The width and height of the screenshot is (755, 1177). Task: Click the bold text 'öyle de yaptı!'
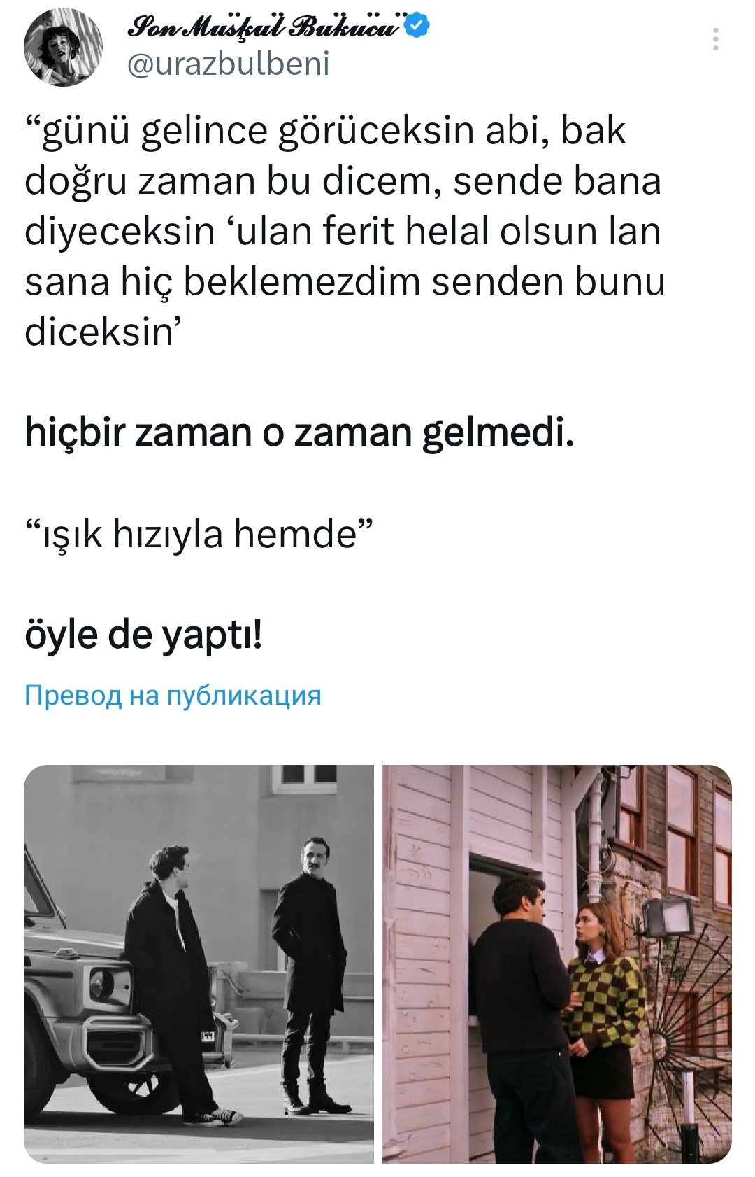143,635
